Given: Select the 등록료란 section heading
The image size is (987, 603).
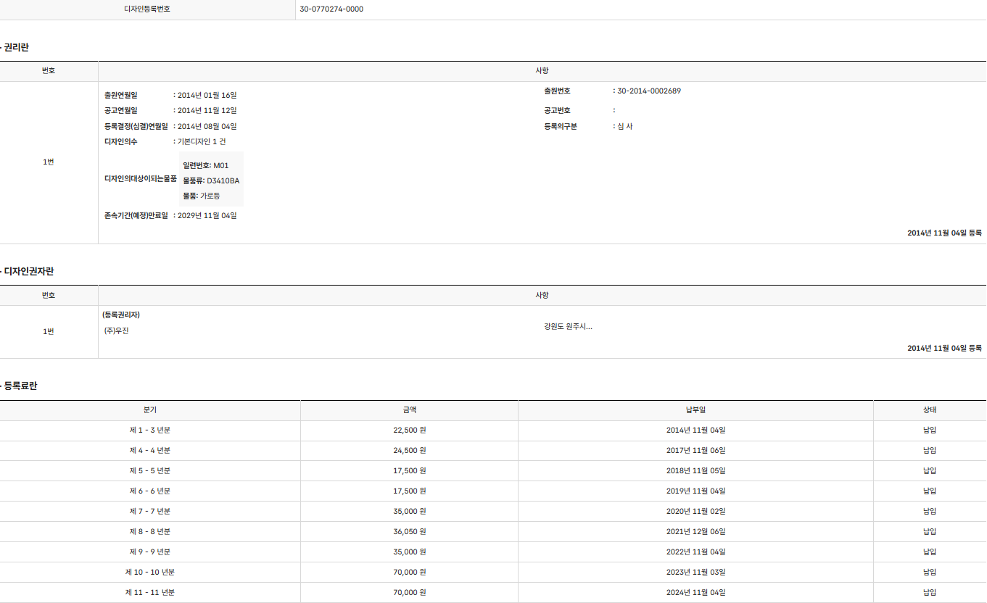Looking at the screenshot, I should (20, 386).
